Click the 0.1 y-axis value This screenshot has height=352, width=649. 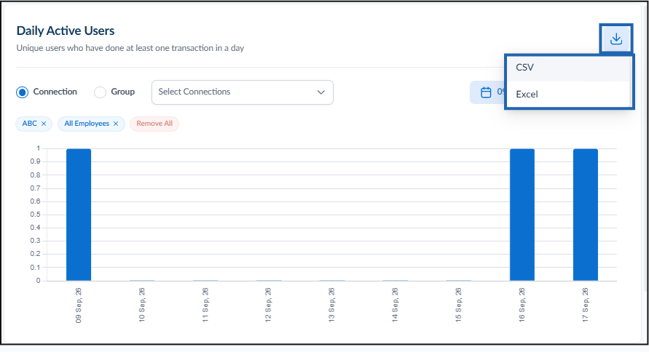coord(35,268)
